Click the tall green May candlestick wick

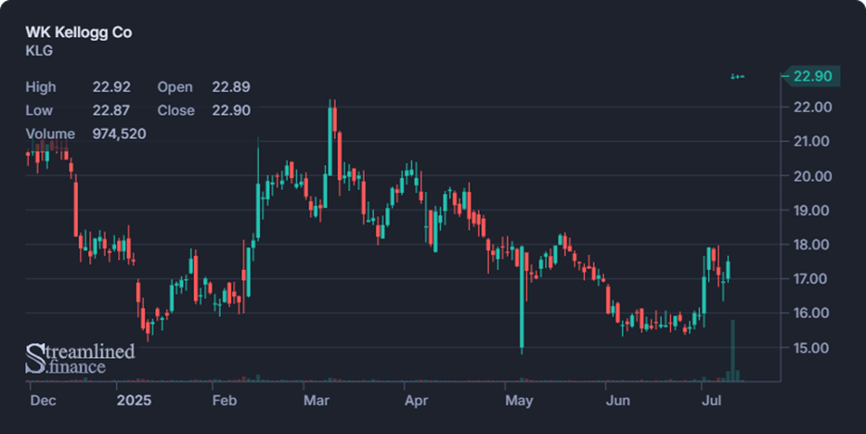522,300
